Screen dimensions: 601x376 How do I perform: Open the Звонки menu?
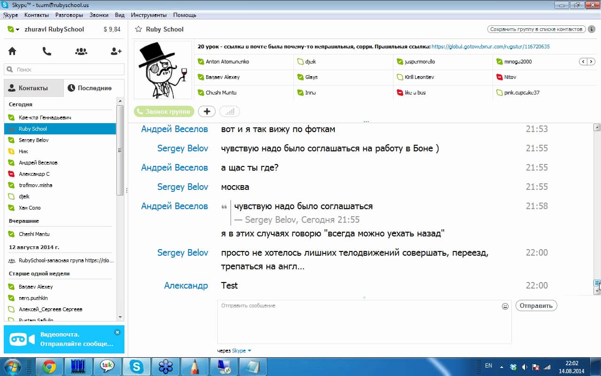99,15
